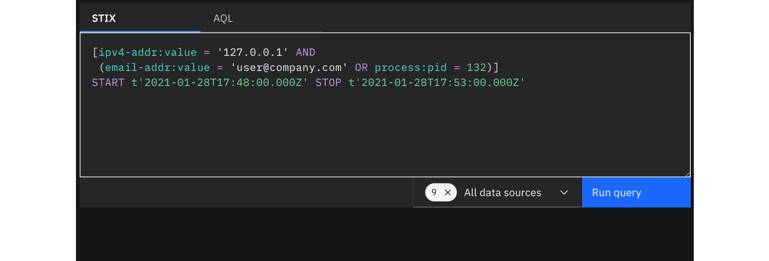Open the All data sources selector label
The height and width of the screenshot is (261, 769).
click(502, 192)
